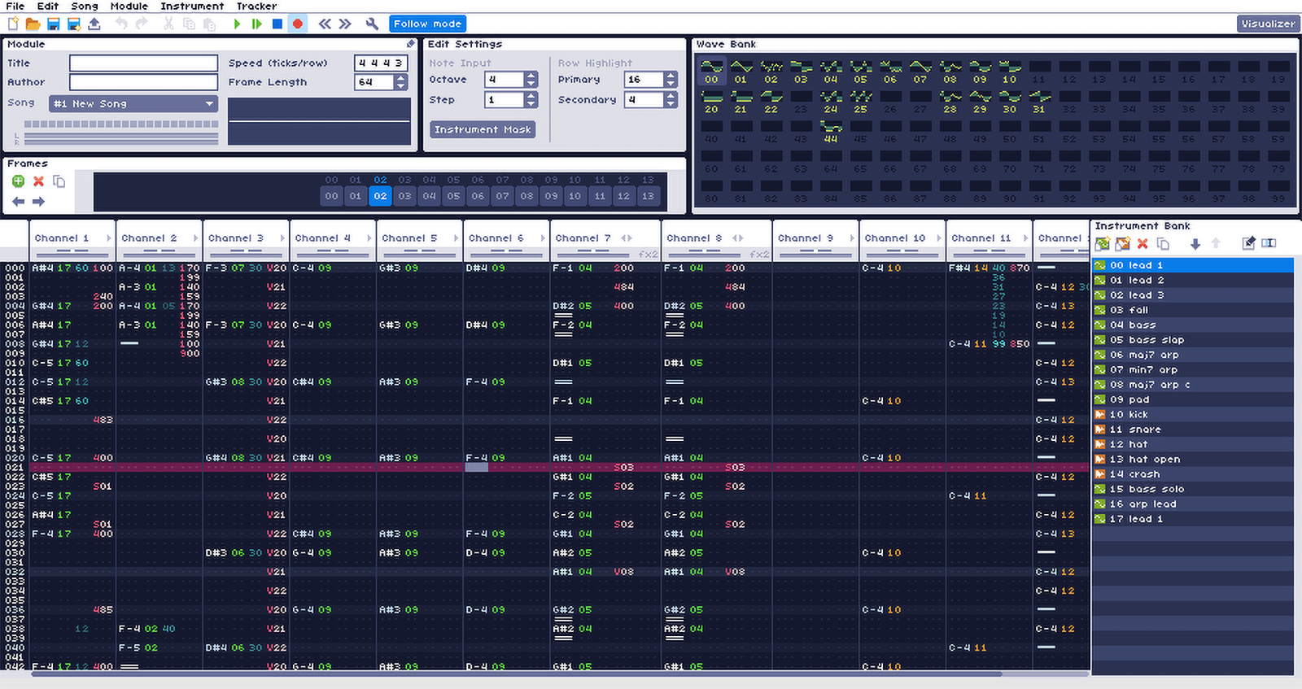Image resolution: width=1302 pixels, height=689 pixels.
Task: Toggle mute on Channel 3 header
Action: [x=236, y=238]
